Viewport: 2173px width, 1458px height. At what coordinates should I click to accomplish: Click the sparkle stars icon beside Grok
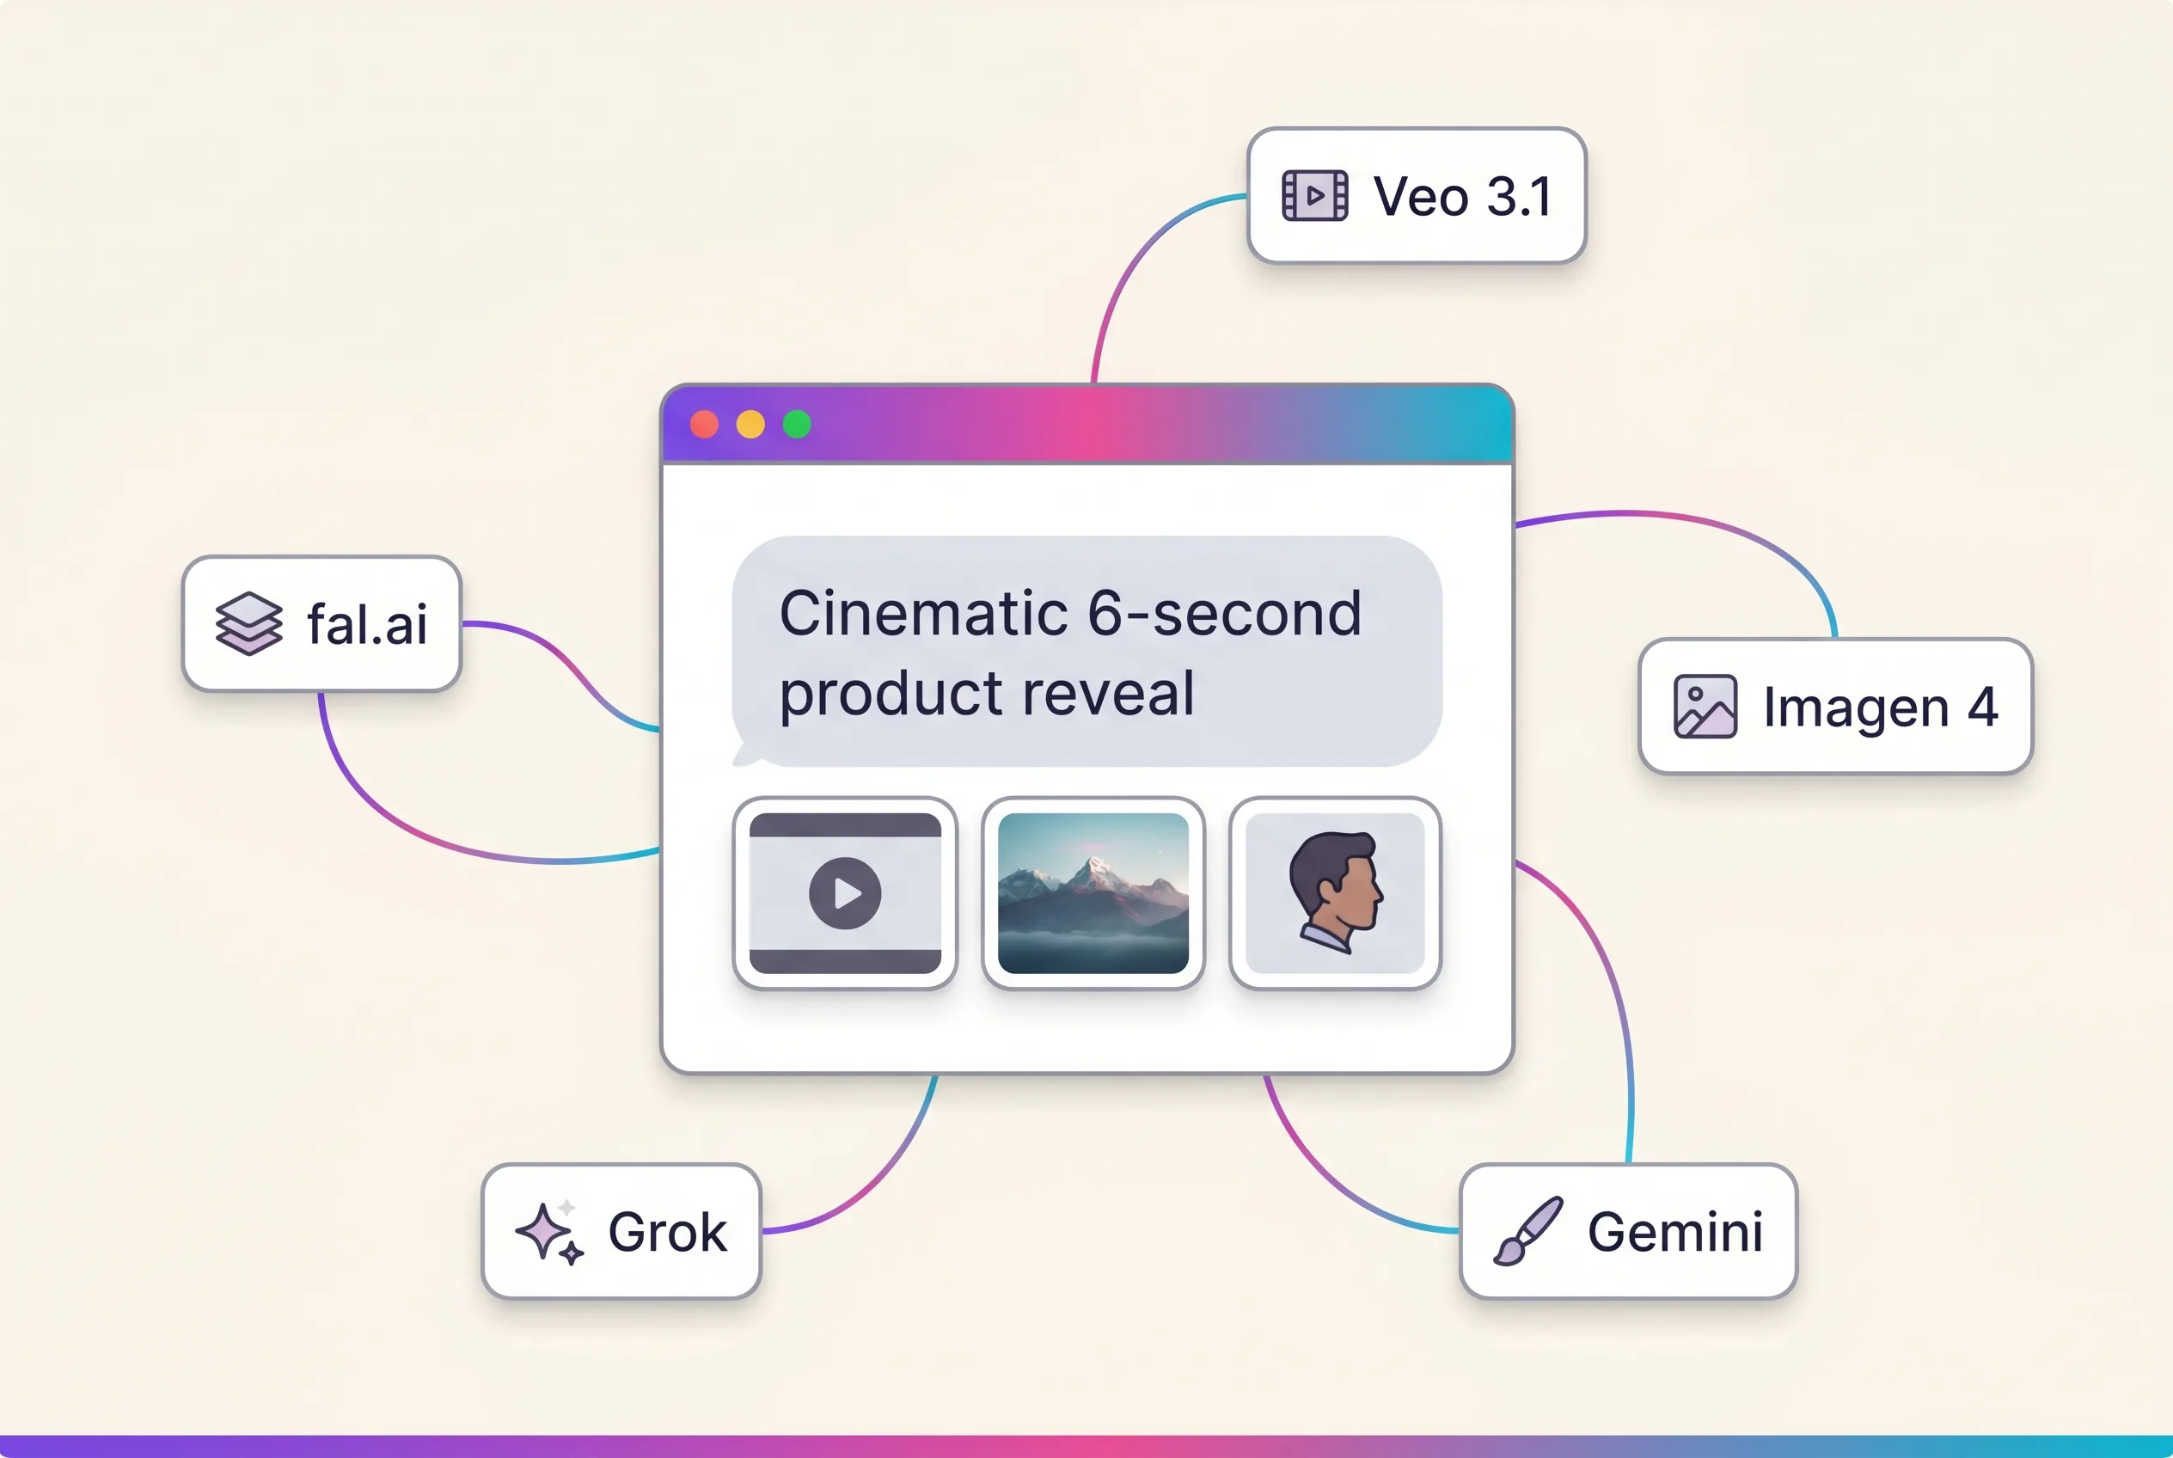(549, 1232)
